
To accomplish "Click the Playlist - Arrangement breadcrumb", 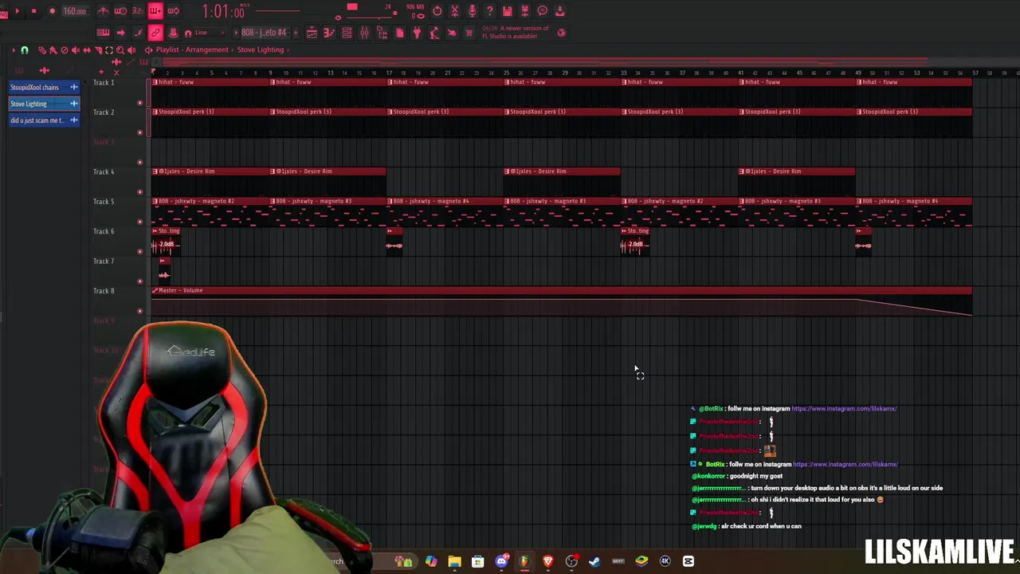I will (x=192, y=49).
